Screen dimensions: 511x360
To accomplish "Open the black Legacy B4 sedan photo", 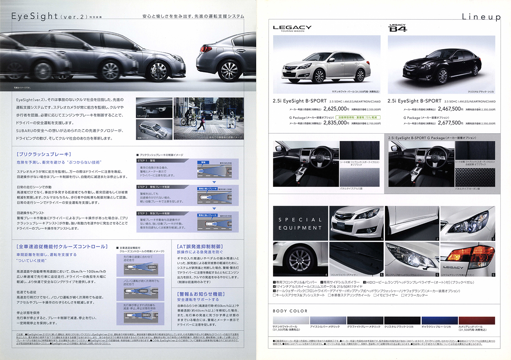I will coord(441,64).
